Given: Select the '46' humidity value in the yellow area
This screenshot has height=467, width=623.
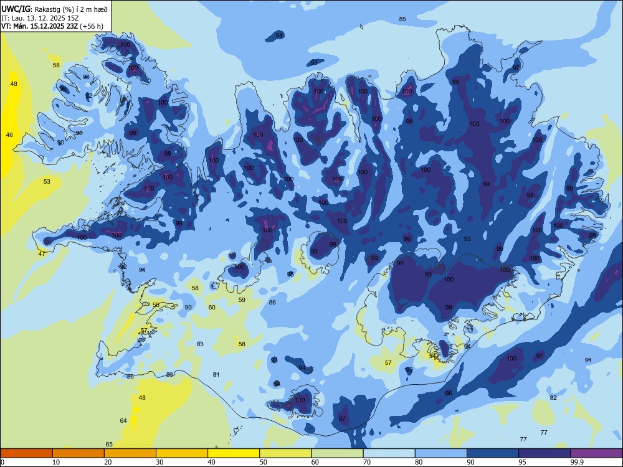Looking at the screenshot, I should 9,135.
